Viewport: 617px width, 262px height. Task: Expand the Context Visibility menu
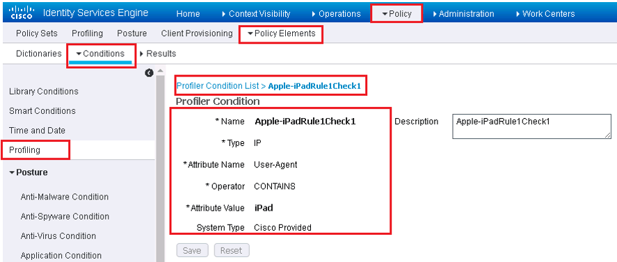256,14
